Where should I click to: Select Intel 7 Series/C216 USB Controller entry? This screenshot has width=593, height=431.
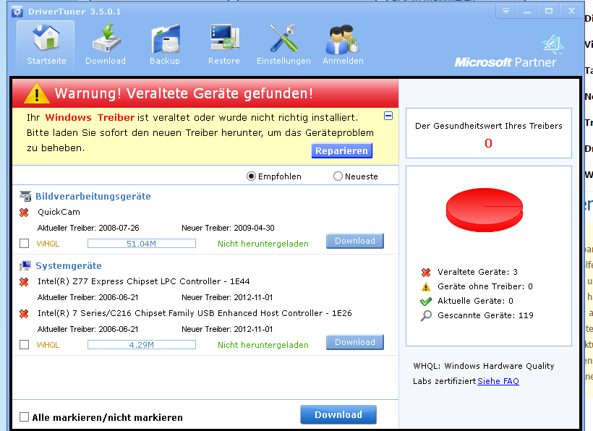(195, 313)
